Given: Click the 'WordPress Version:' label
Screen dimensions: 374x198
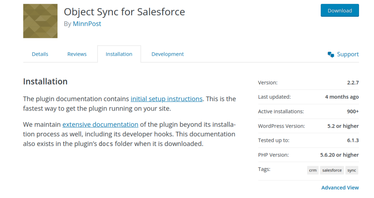Looking at the screenshot, I should [x=282, y=126].
